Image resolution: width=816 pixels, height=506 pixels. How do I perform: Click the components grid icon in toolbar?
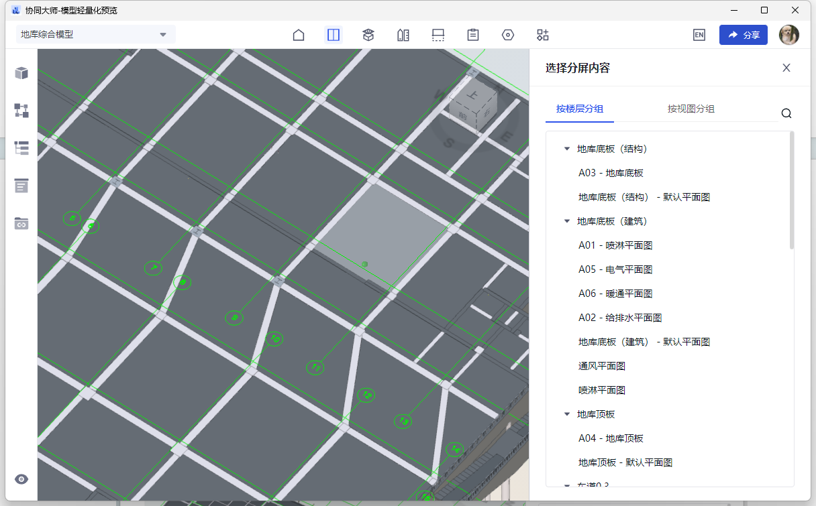tap(543, 35)
